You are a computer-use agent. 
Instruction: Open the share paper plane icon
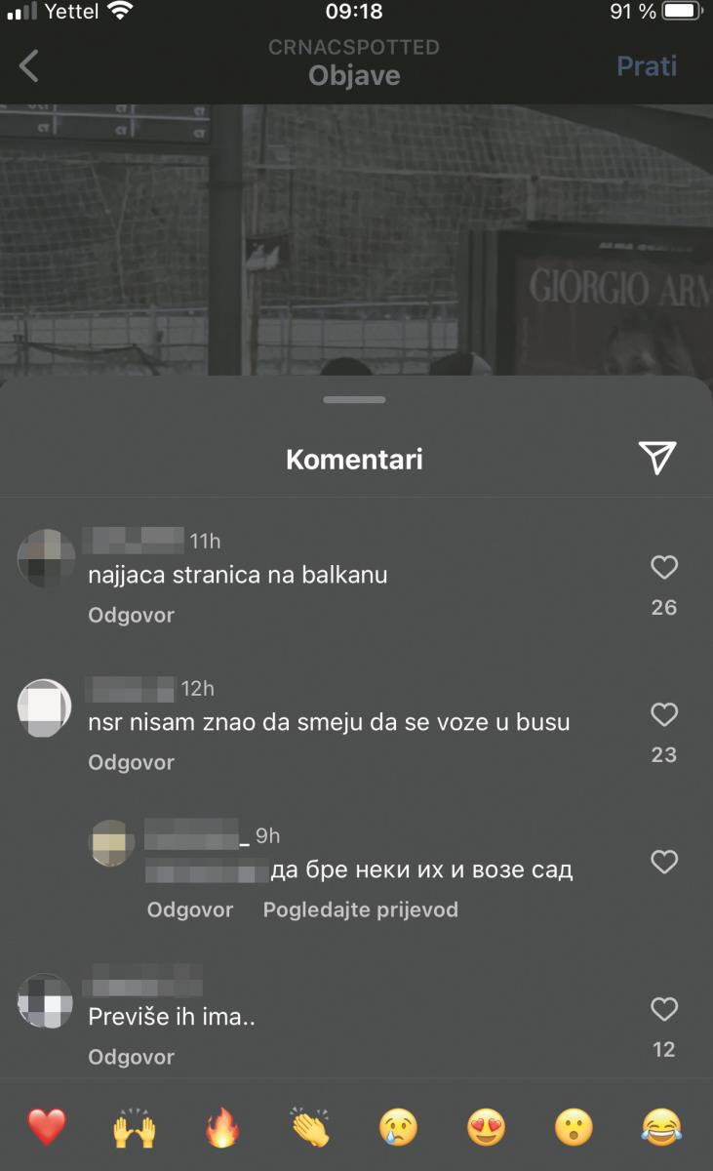pos(657,457)
